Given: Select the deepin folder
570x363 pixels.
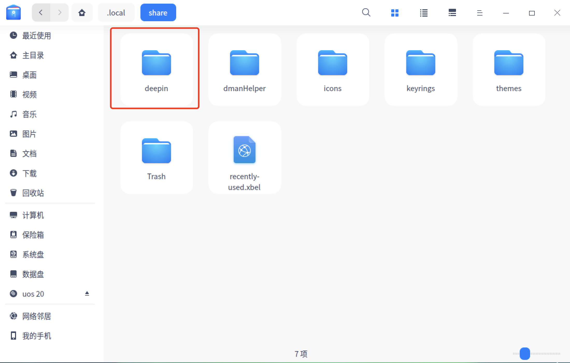Looking at the screenshot, I should (x=156, y=69).
